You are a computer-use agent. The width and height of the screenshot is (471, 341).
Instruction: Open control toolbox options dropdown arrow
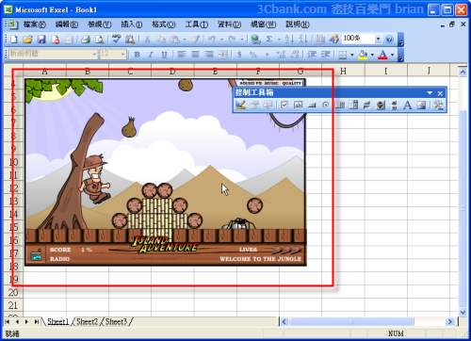point(430,93)
